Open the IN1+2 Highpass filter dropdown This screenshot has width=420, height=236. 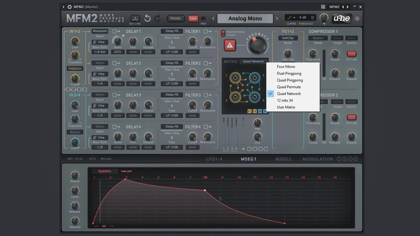(75, 69)
